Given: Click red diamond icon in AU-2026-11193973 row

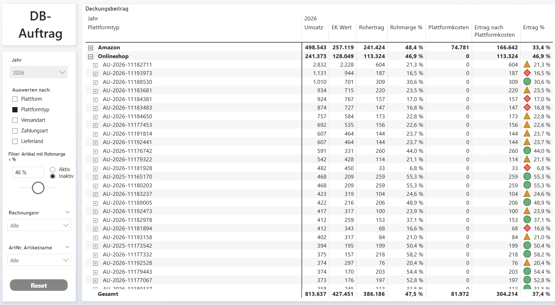Looking at the screenshot, I should [x=527, y=73].
